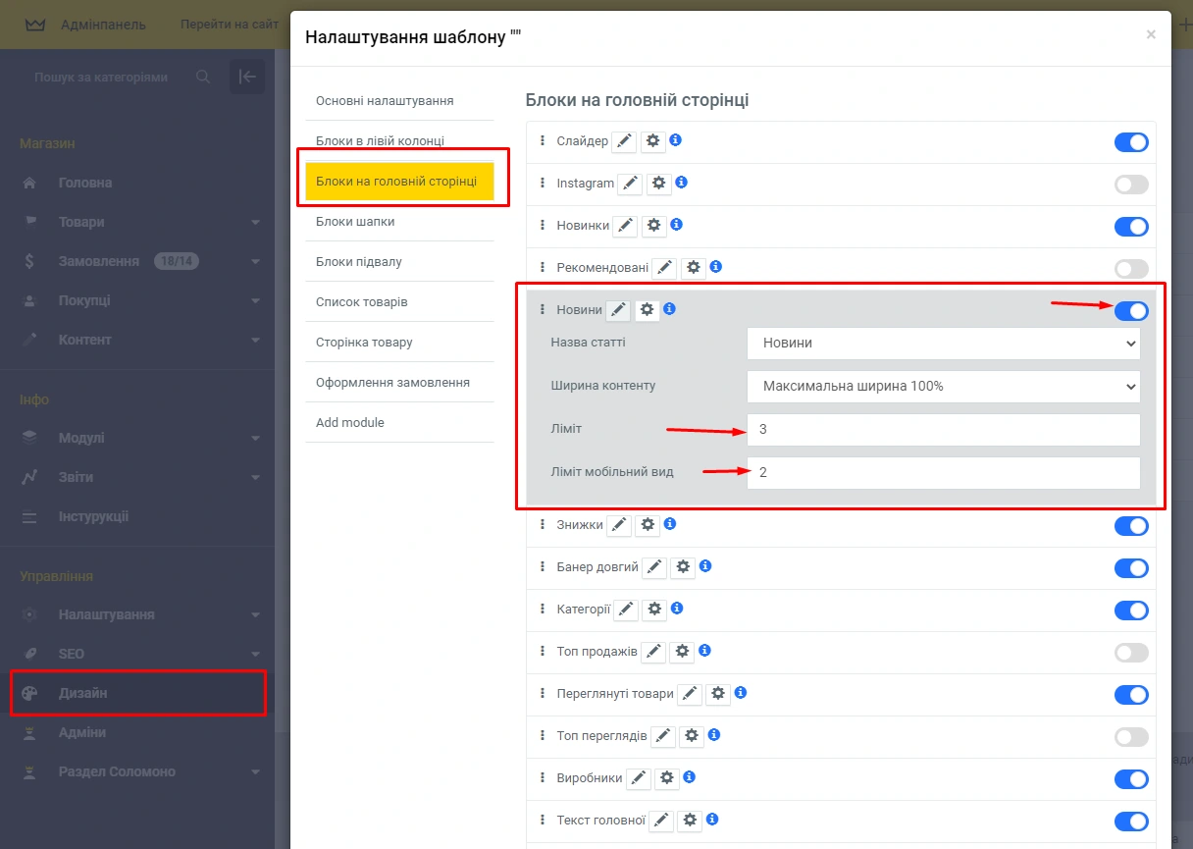Click pencil icon for Переглянуті товари
1193x849 pixels.
click(x=691, y=694)
